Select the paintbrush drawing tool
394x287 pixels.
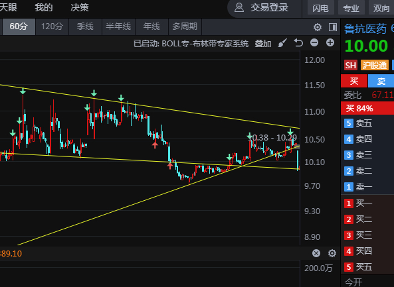pos(282,43)
